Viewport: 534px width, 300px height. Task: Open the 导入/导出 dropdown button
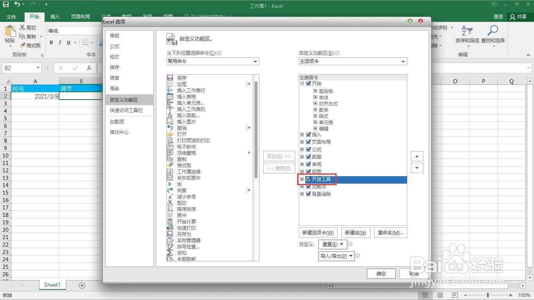(x=337, y=256)
